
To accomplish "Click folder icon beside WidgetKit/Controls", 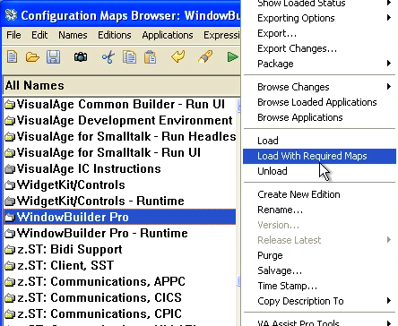I will click(x=10, y=185).
